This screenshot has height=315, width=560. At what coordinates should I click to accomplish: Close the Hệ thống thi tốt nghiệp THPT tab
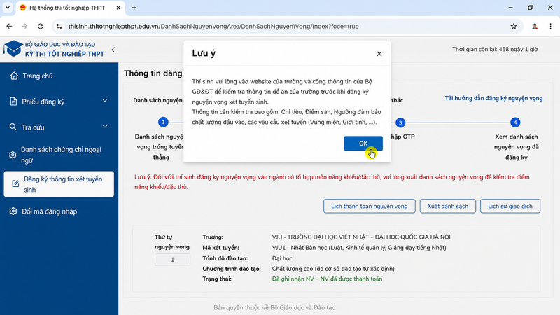click(118, 8)
